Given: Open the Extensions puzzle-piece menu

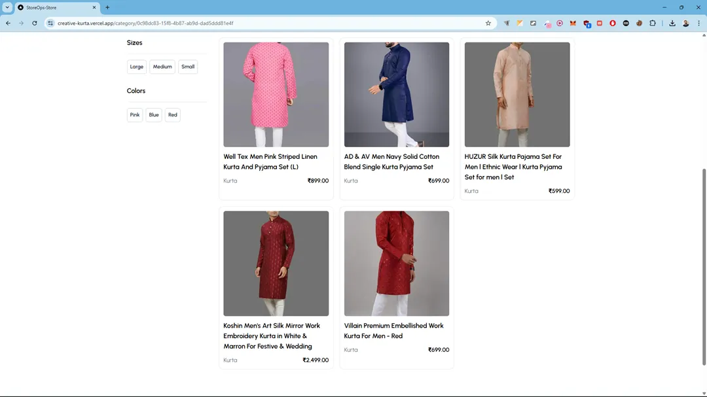Looking at the screenshot, I should [x=653, y=23].
